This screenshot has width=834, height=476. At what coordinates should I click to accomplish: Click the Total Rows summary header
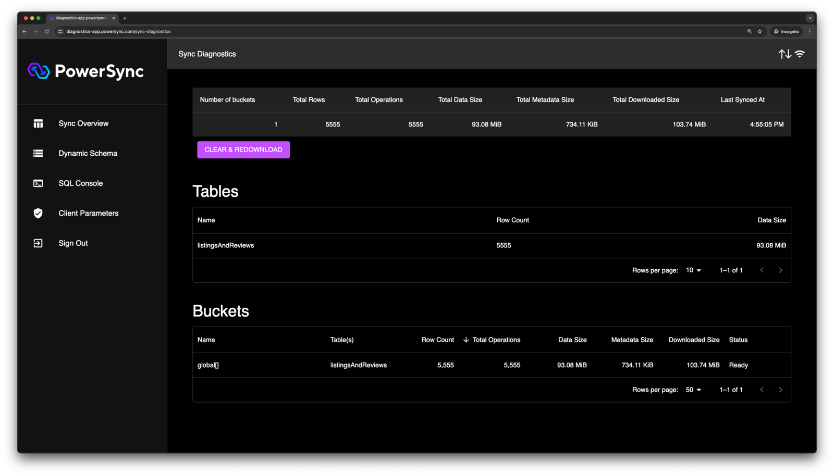point(309,100)
